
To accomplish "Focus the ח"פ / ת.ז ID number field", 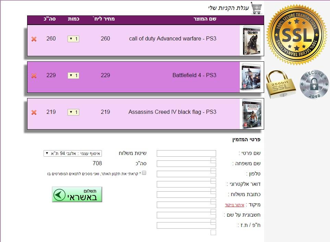I will pos(186,226).
